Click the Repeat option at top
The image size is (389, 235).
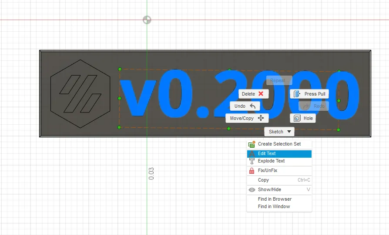tap(279, 80)
